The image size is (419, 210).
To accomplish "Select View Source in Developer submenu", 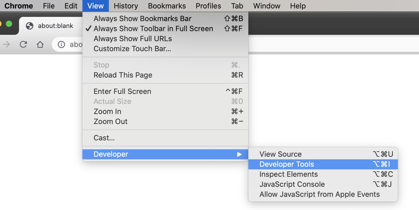I will [323, 154].
